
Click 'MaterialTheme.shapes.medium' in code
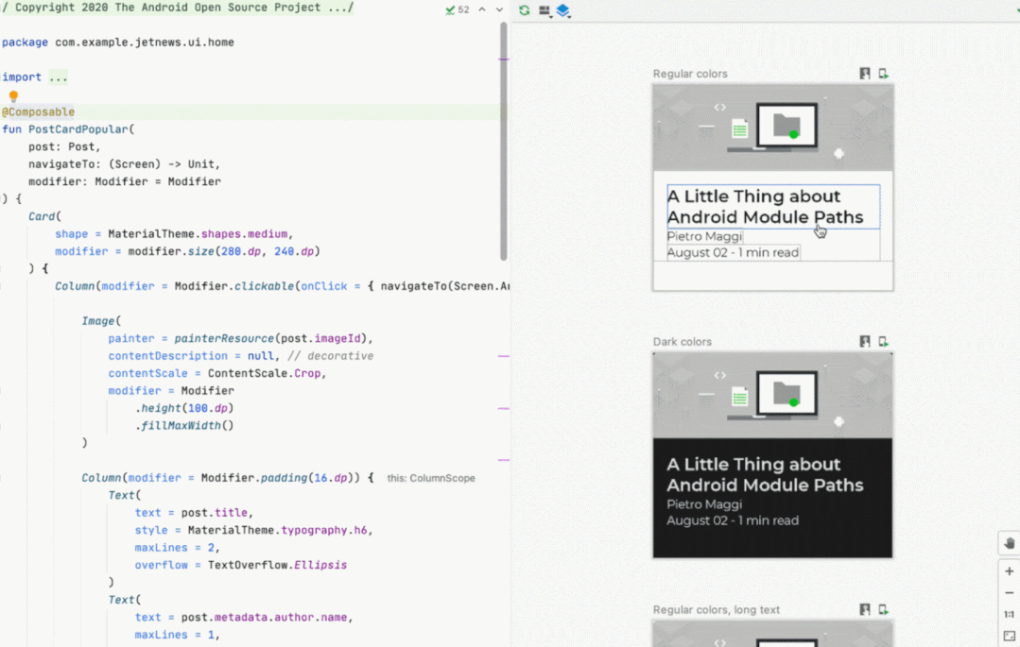coord(198,234)
